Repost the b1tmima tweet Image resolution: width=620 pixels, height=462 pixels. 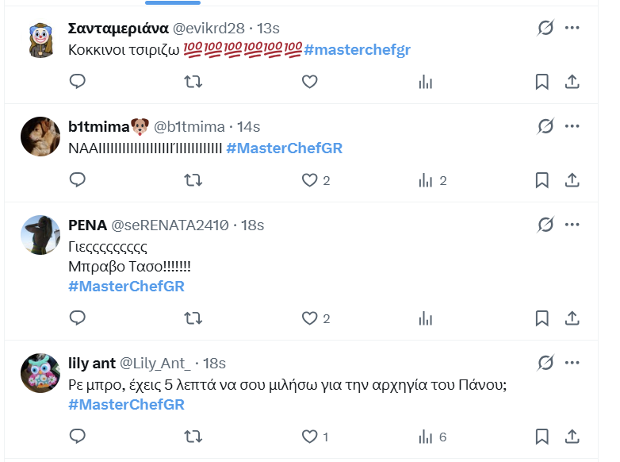click(x=193, y=180)
